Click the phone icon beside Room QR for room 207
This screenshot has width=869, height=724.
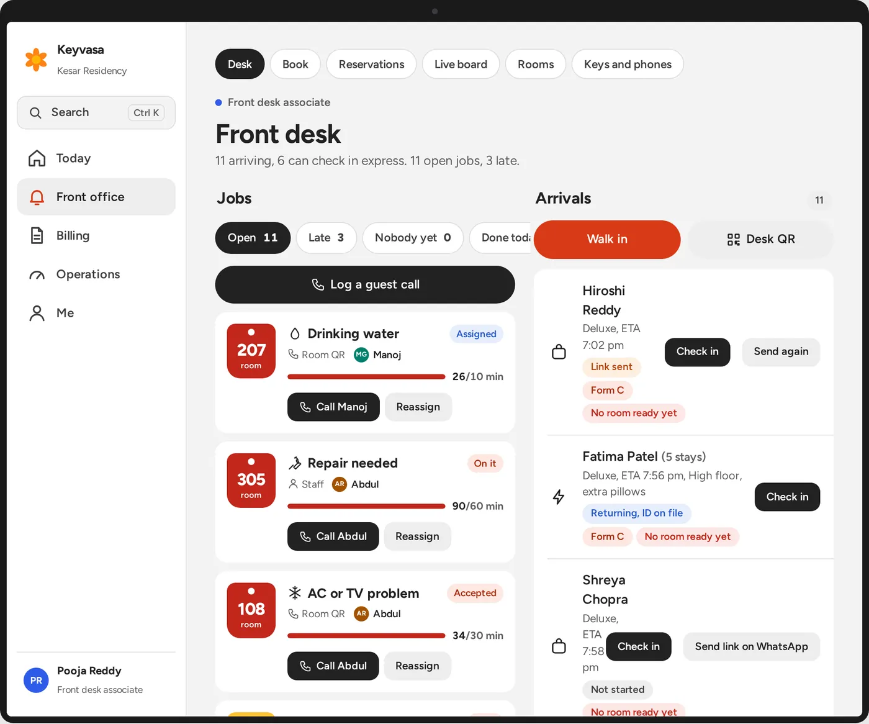click(294, 355)
